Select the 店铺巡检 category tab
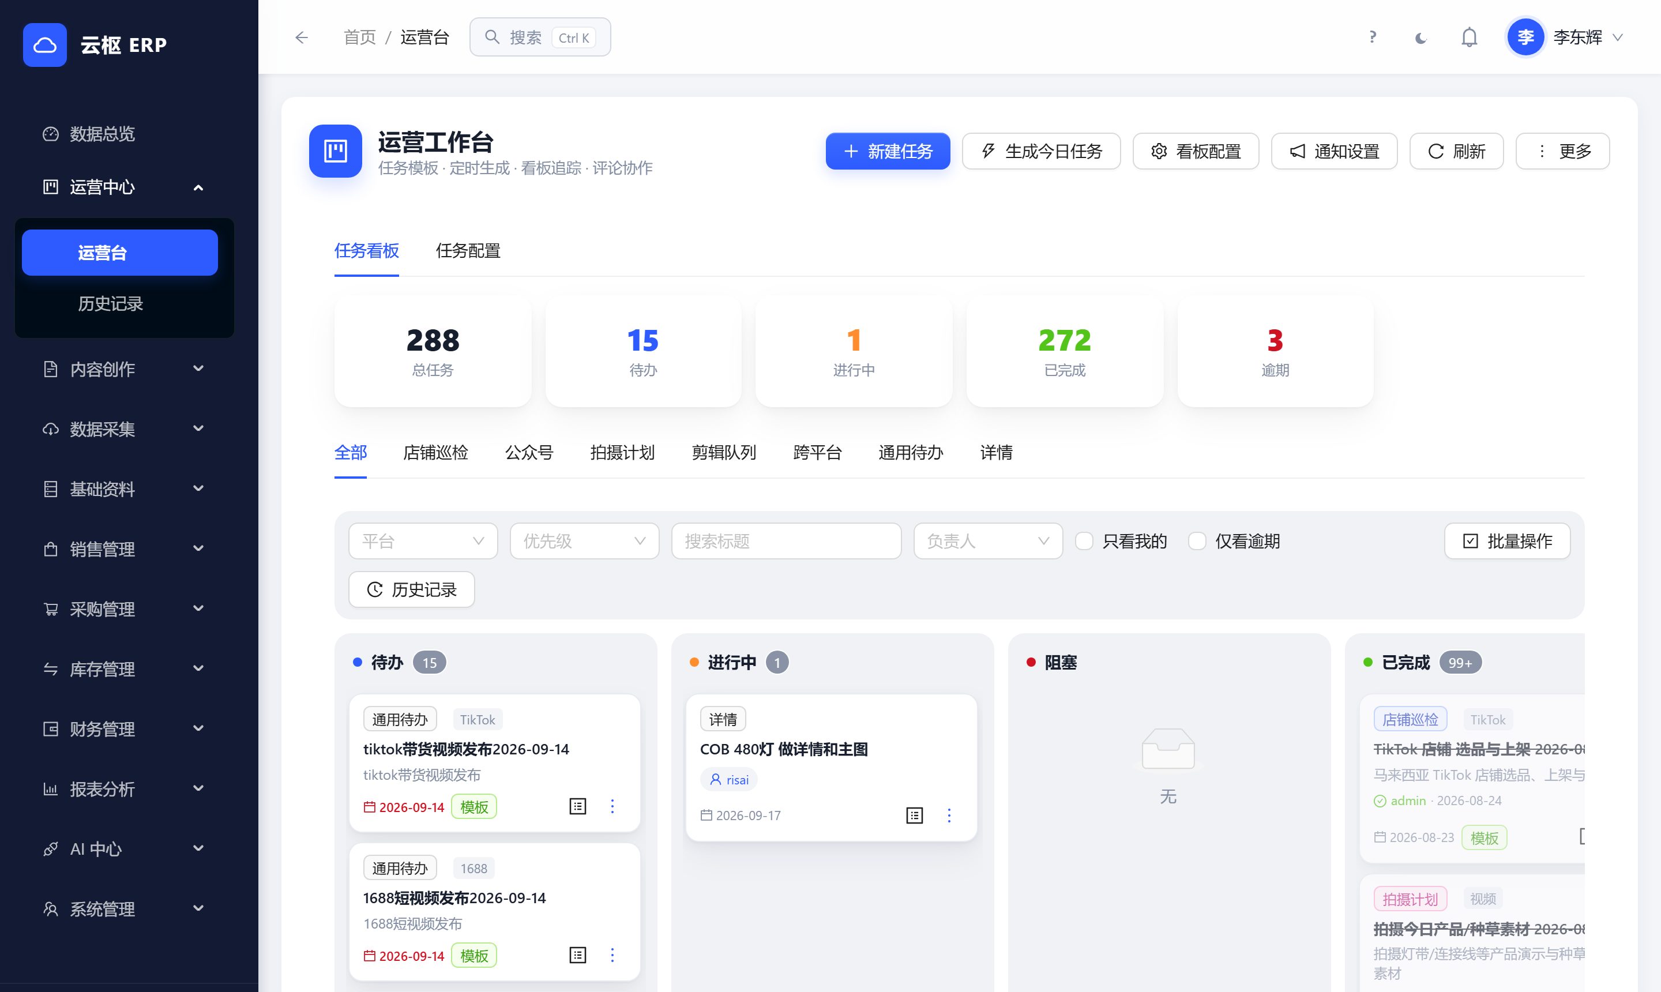 pyautogui.click(x=436, y=453)
